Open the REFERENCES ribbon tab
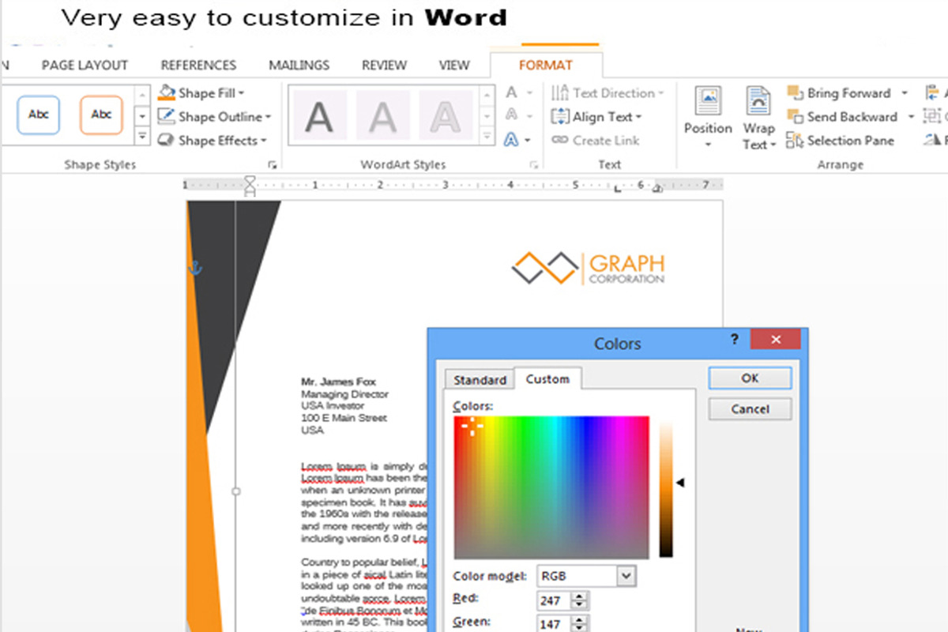The height and width of the screenshot is (632, 948). 198,66
